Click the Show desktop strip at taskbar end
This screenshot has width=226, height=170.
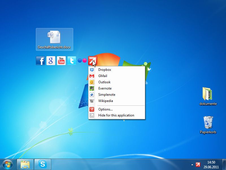[224, 164]
